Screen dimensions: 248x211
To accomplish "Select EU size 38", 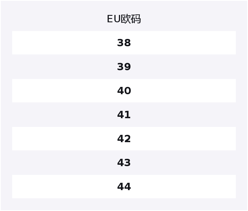I will pos(124,43).
